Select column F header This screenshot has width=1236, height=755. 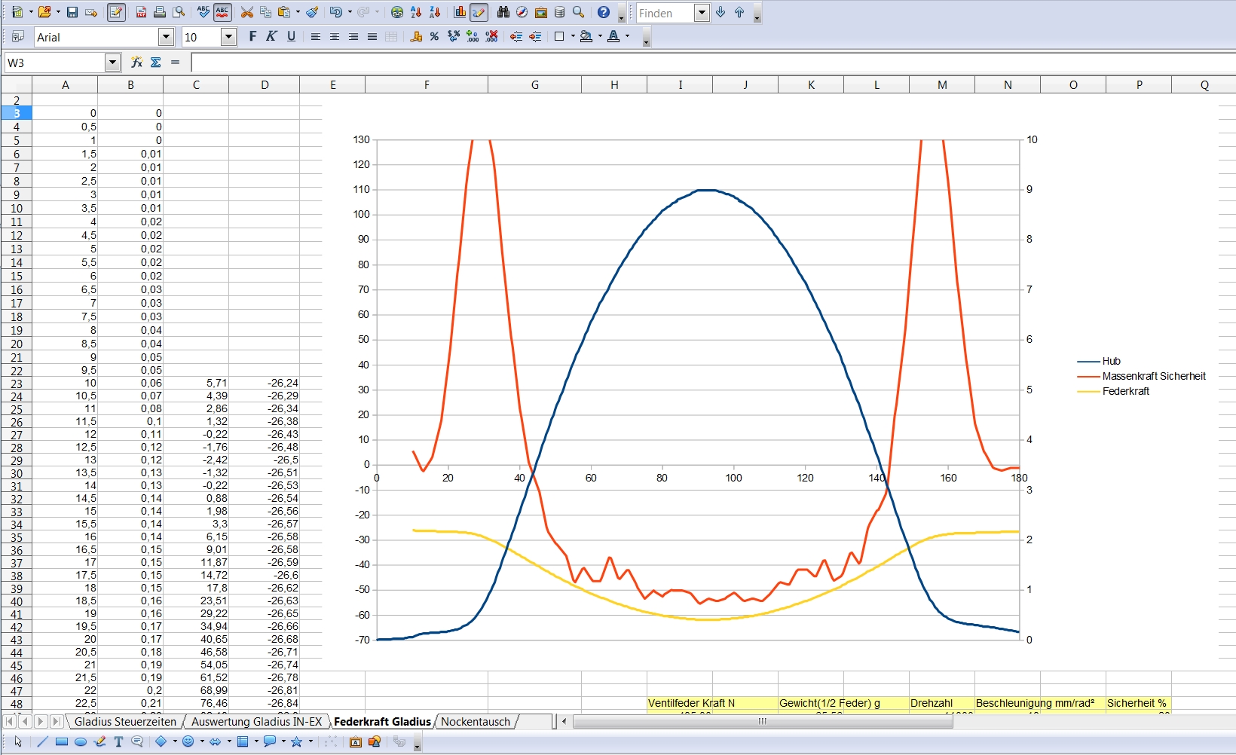427,85
